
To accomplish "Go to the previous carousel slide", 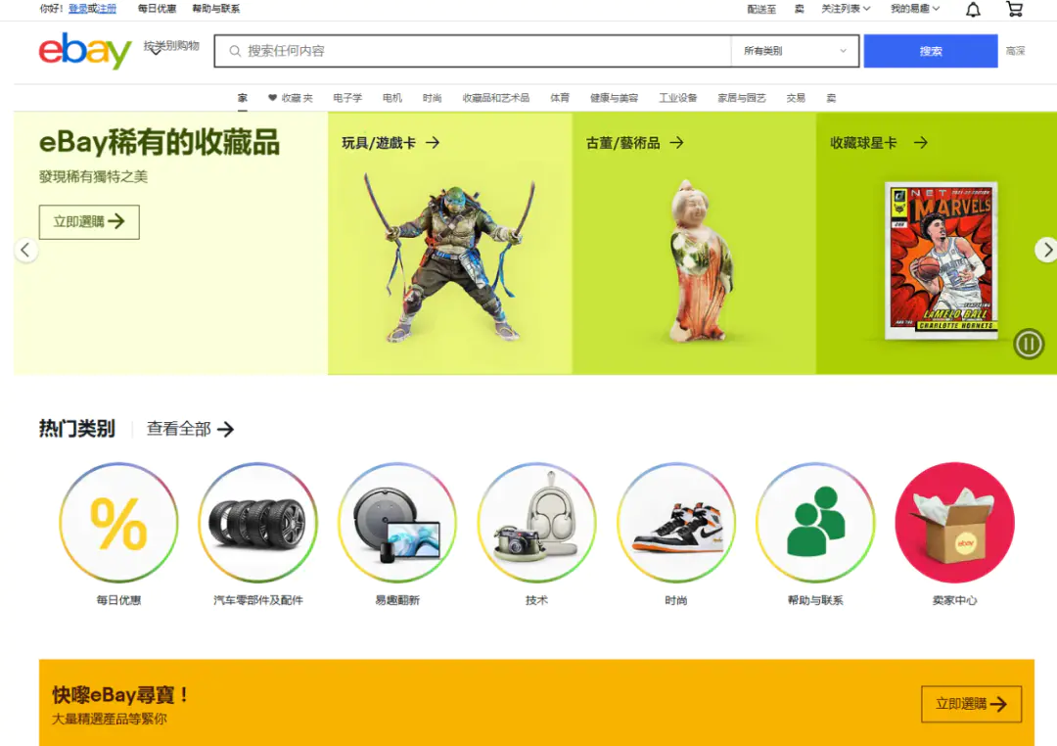I will tap(26, 250).
